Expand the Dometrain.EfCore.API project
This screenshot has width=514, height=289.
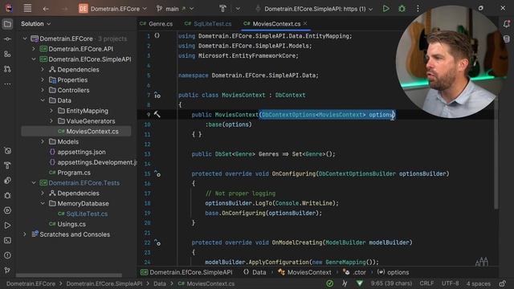34,49
